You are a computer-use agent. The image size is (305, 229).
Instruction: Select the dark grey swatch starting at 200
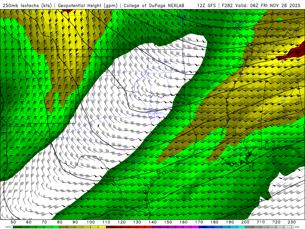pos(249,227)
